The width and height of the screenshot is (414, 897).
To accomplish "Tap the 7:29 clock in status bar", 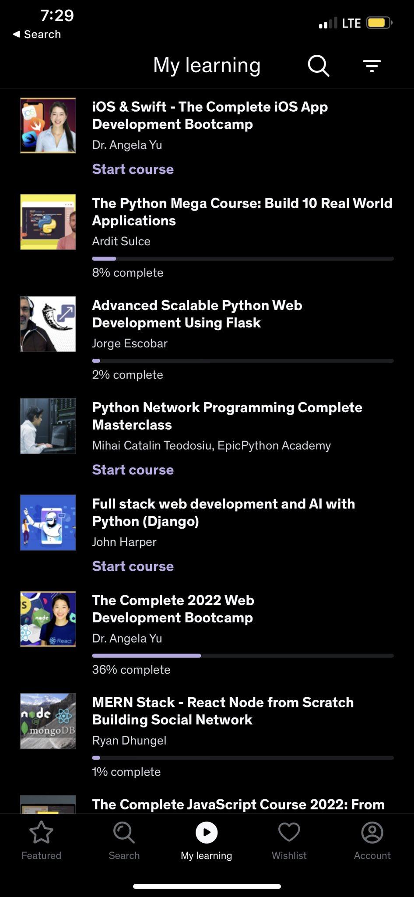I will coord(57,16).
